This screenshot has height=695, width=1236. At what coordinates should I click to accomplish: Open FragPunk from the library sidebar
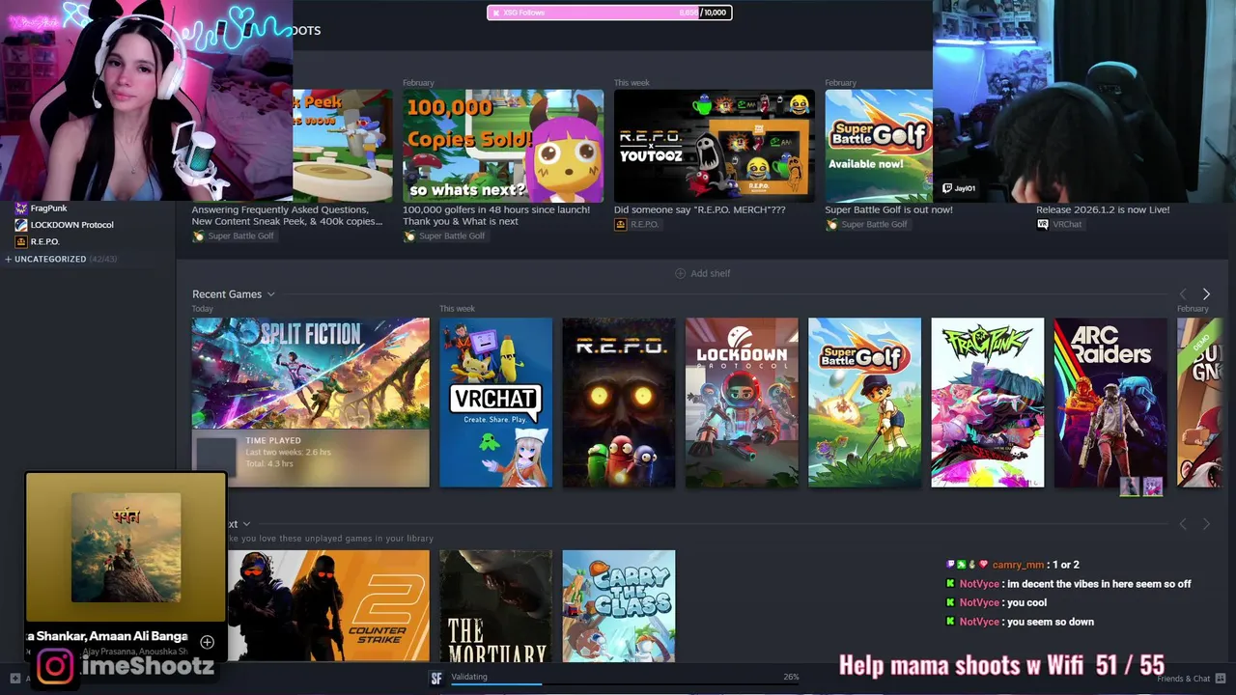(x=48, y=208)
